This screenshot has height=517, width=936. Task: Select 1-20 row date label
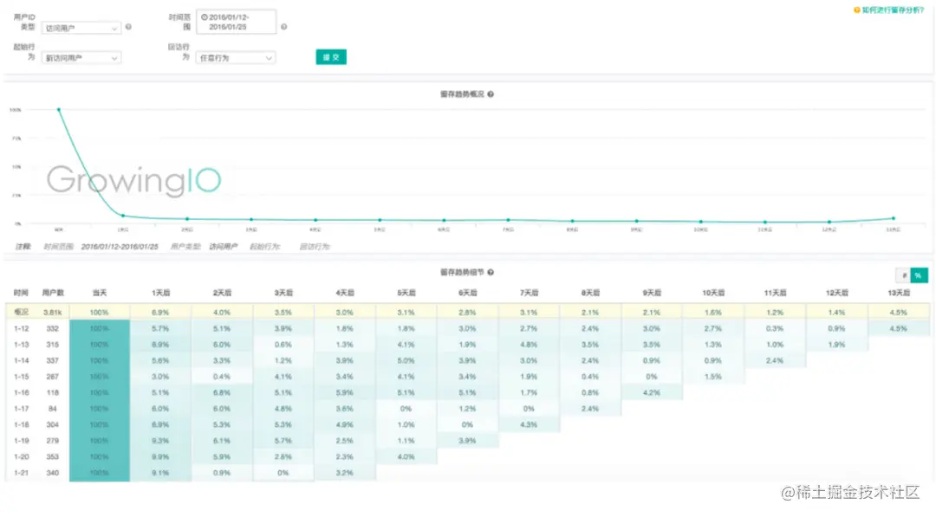22,456
